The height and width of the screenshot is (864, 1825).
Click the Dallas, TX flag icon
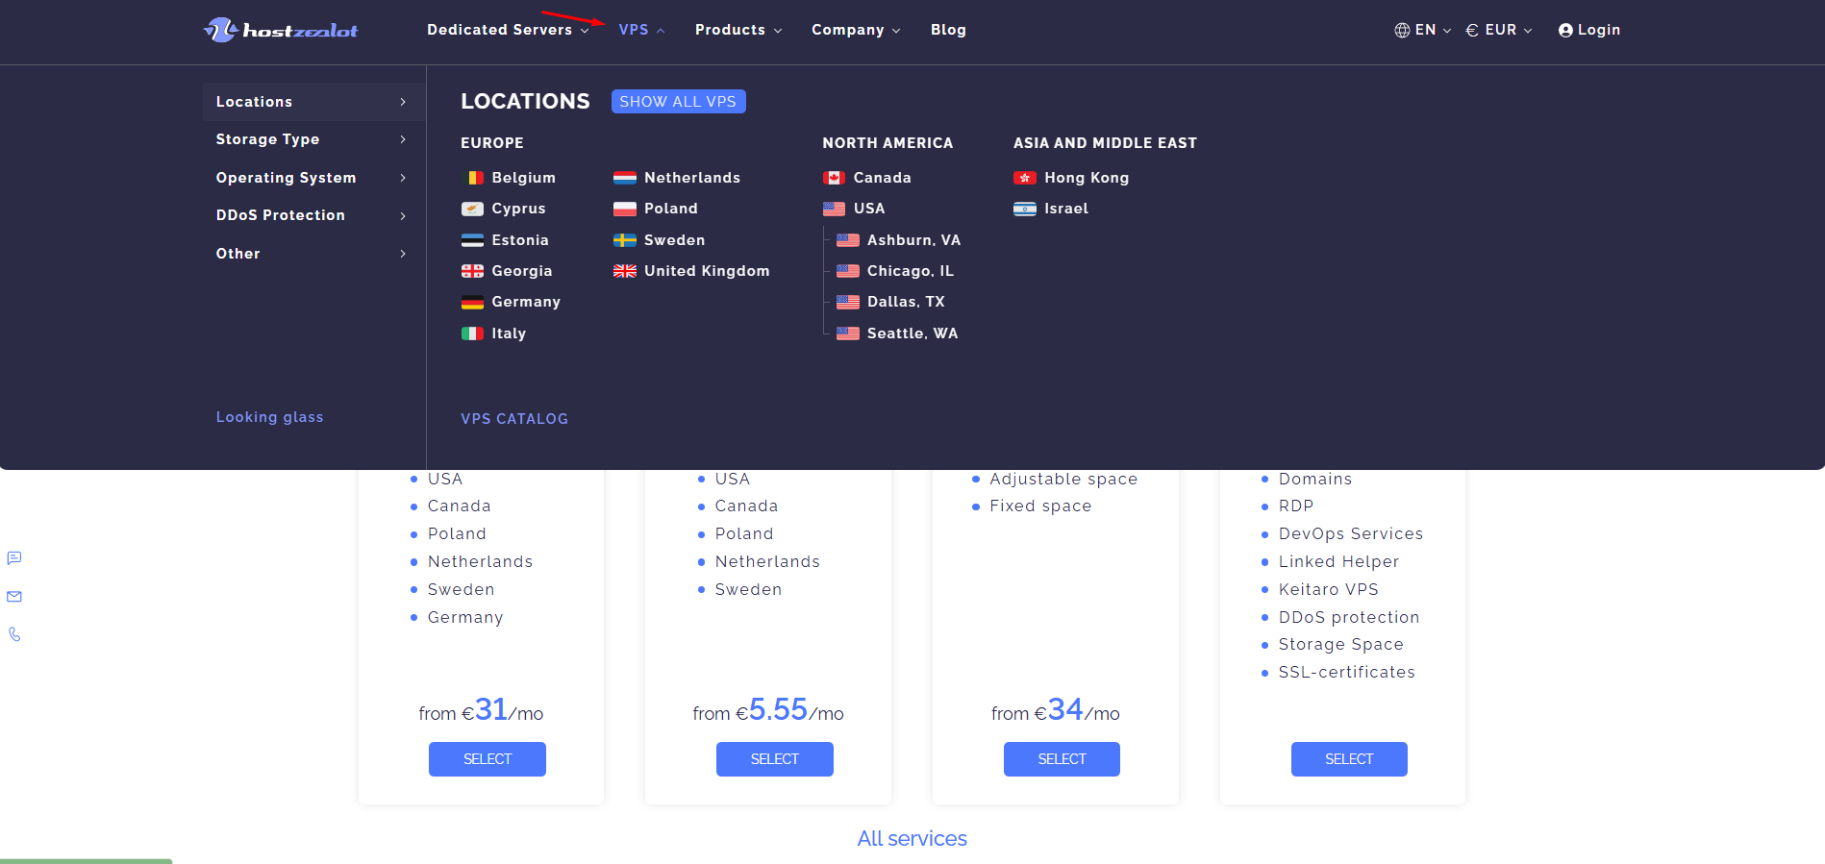tap(848, 302)
